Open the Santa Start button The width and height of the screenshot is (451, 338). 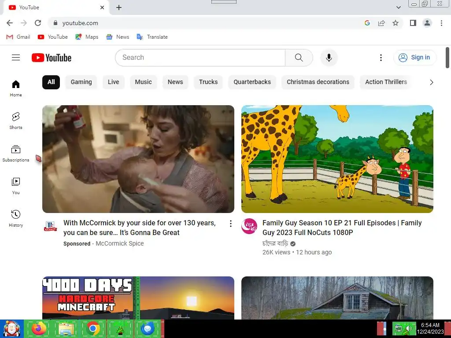[x=12, y=329]
